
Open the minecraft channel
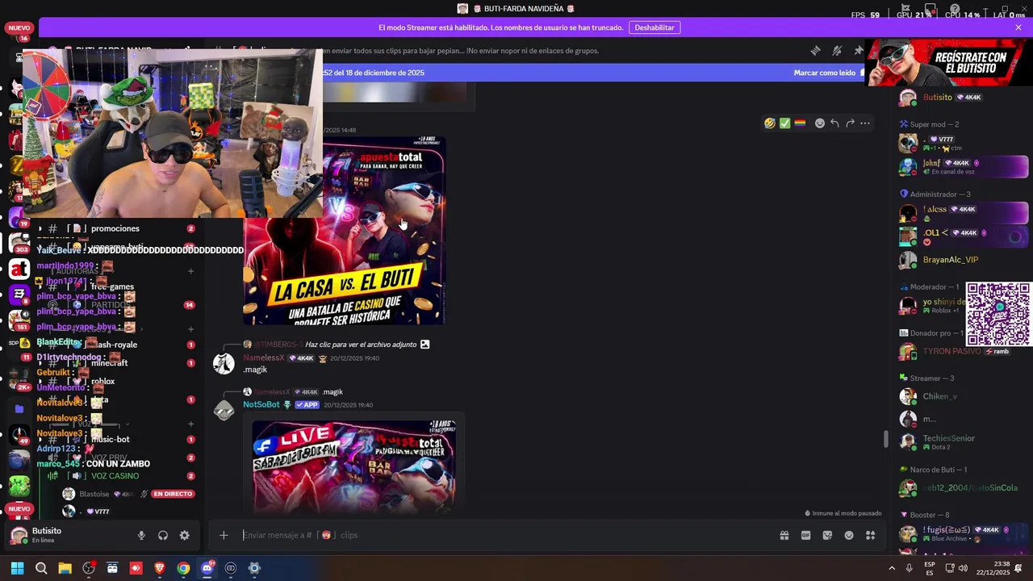coord(110,363)
